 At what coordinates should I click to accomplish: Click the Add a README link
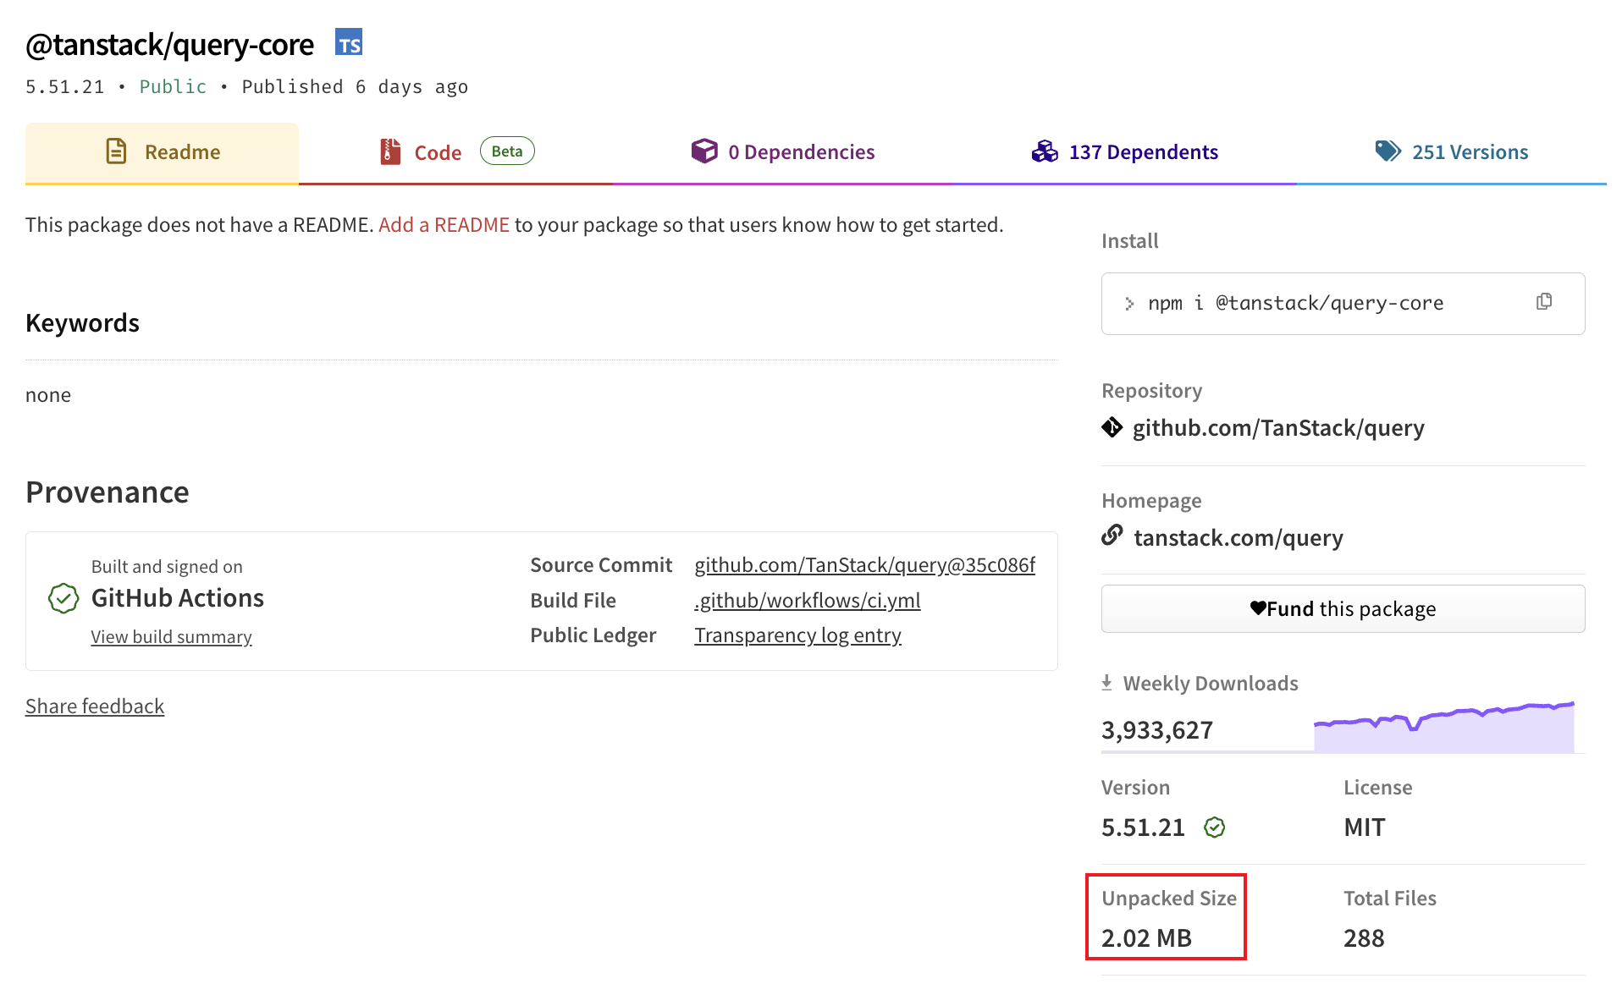444,225
